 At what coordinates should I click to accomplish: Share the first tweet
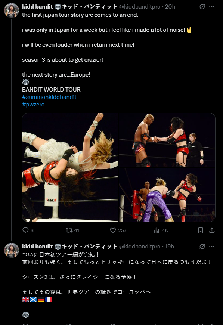[212, 230]
